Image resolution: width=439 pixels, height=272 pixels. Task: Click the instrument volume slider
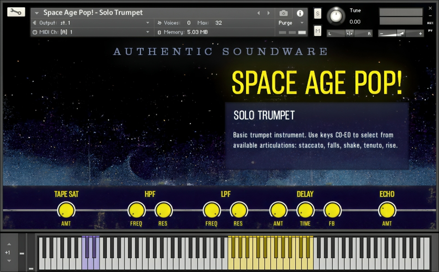(x=401, y=33)
